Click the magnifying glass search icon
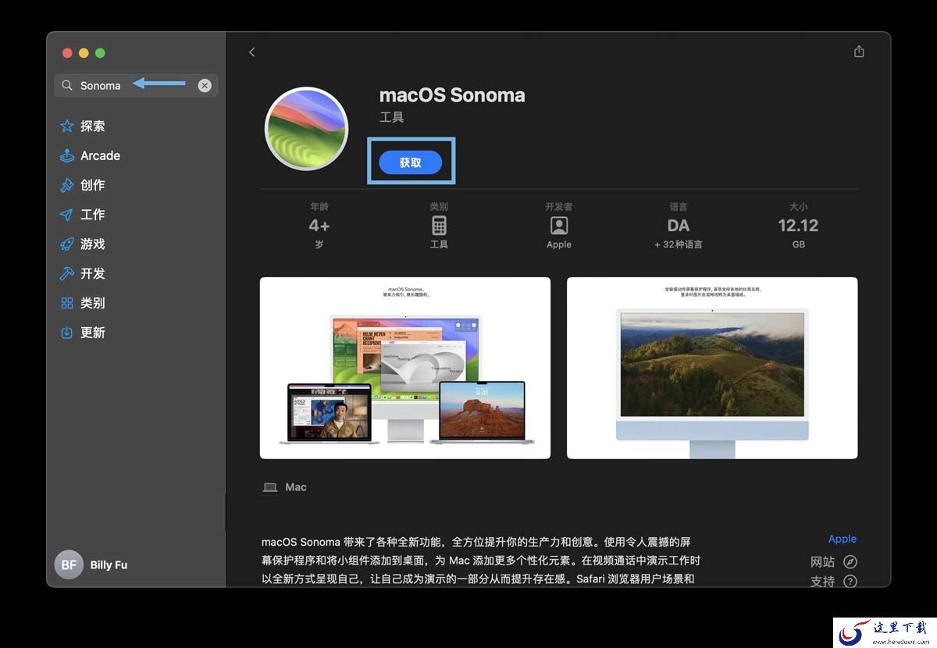 click(x=67, y=86)
